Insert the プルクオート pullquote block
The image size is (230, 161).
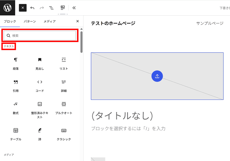click(x=64, y=108)
